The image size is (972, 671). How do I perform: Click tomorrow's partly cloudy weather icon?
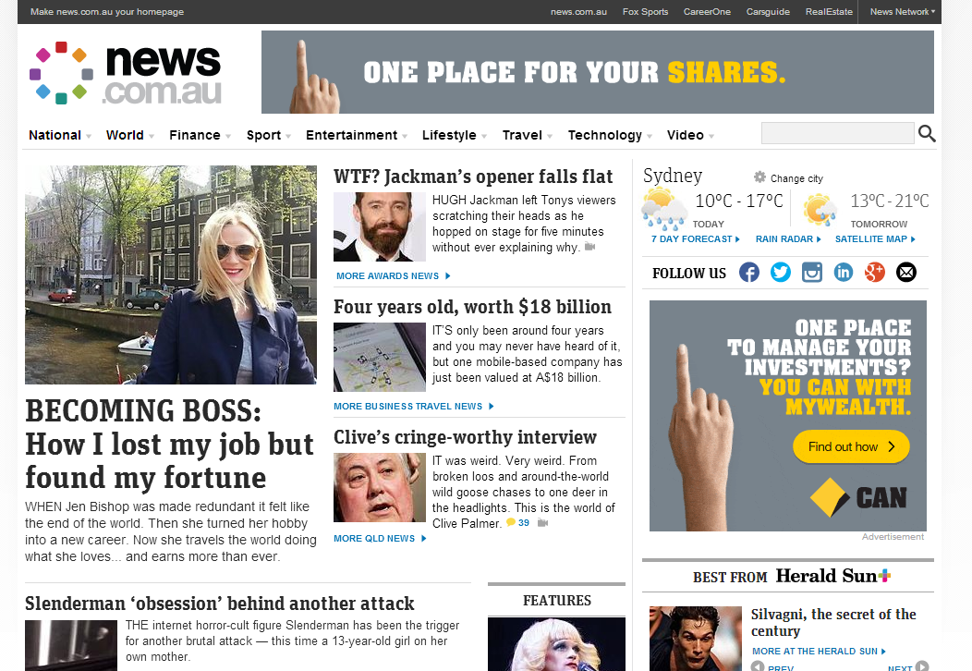click(820, 209)
